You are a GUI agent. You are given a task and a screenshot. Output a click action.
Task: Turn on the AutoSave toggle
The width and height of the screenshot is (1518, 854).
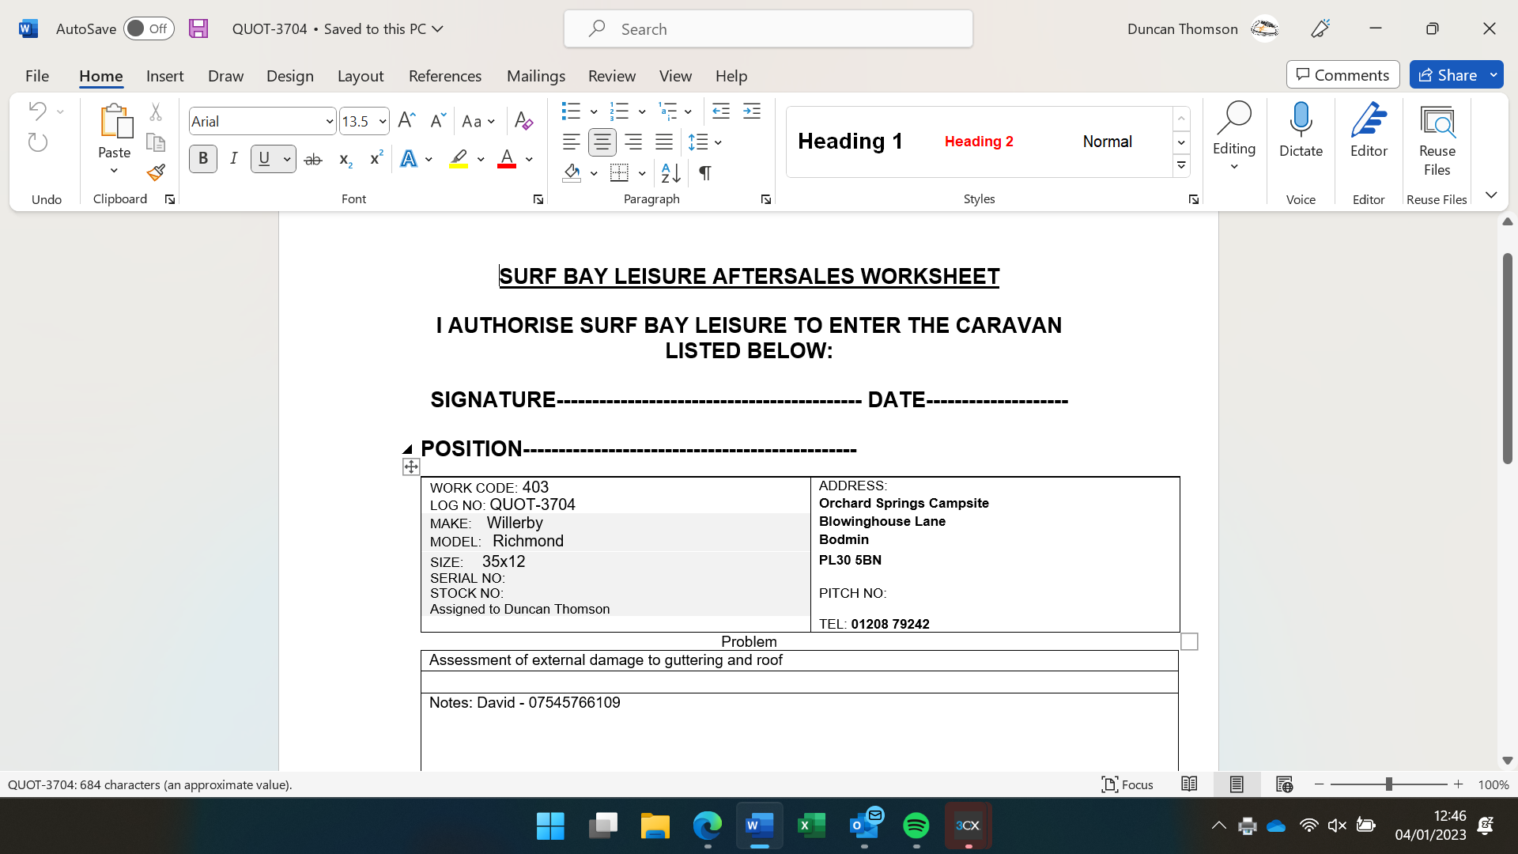coord(149,29)
